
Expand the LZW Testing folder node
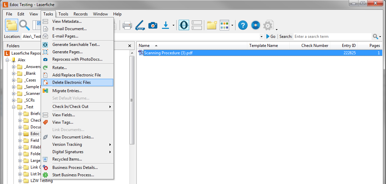pos(20,181)
